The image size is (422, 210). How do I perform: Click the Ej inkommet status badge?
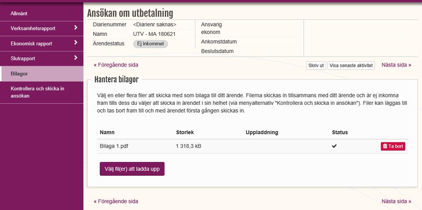(x=150, y=44)
